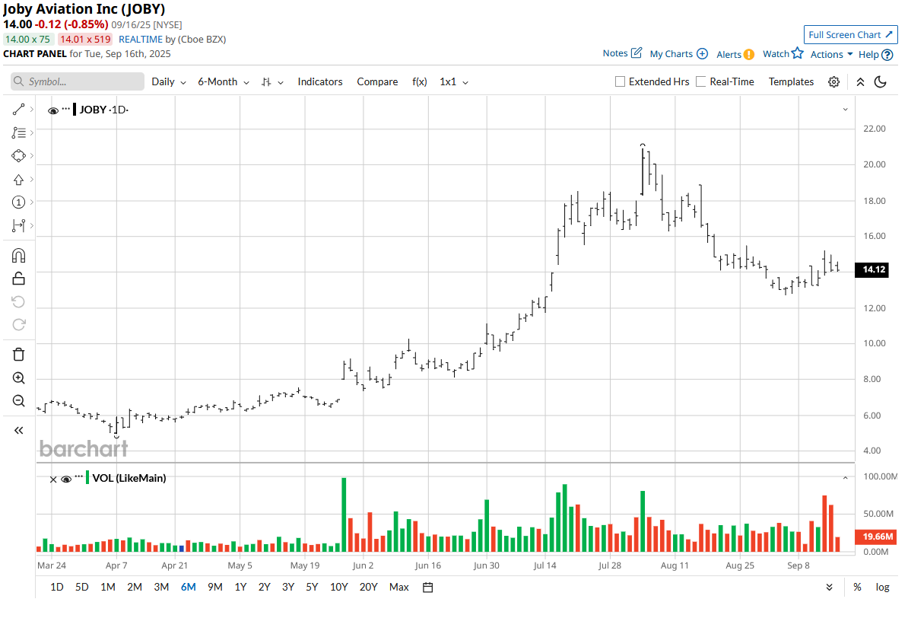The image size is (908, 618).
Task: Switch to dark mode moon icon
Action: click(881, 81)
